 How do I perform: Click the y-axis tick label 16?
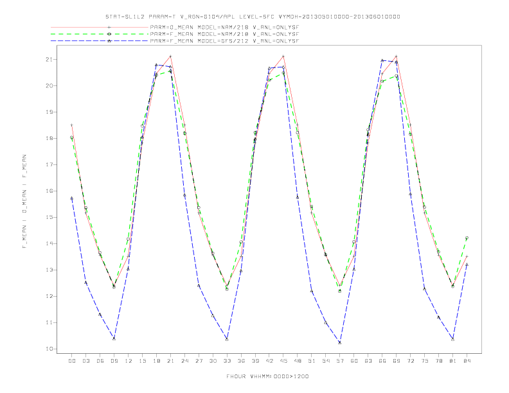coord(49,191)
